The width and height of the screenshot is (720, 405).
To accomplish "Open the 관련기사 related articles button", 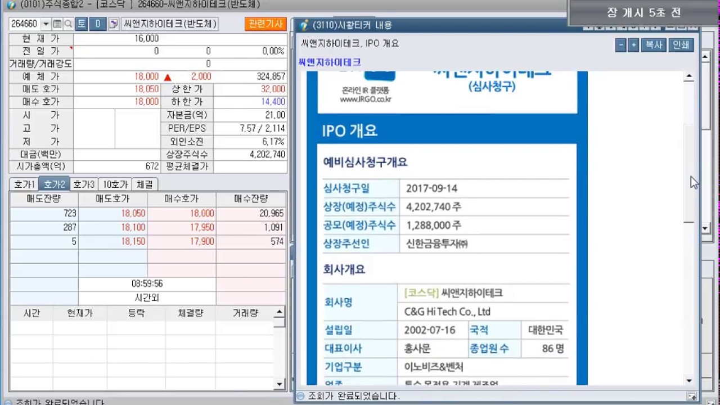I will (x=265, y=24).
